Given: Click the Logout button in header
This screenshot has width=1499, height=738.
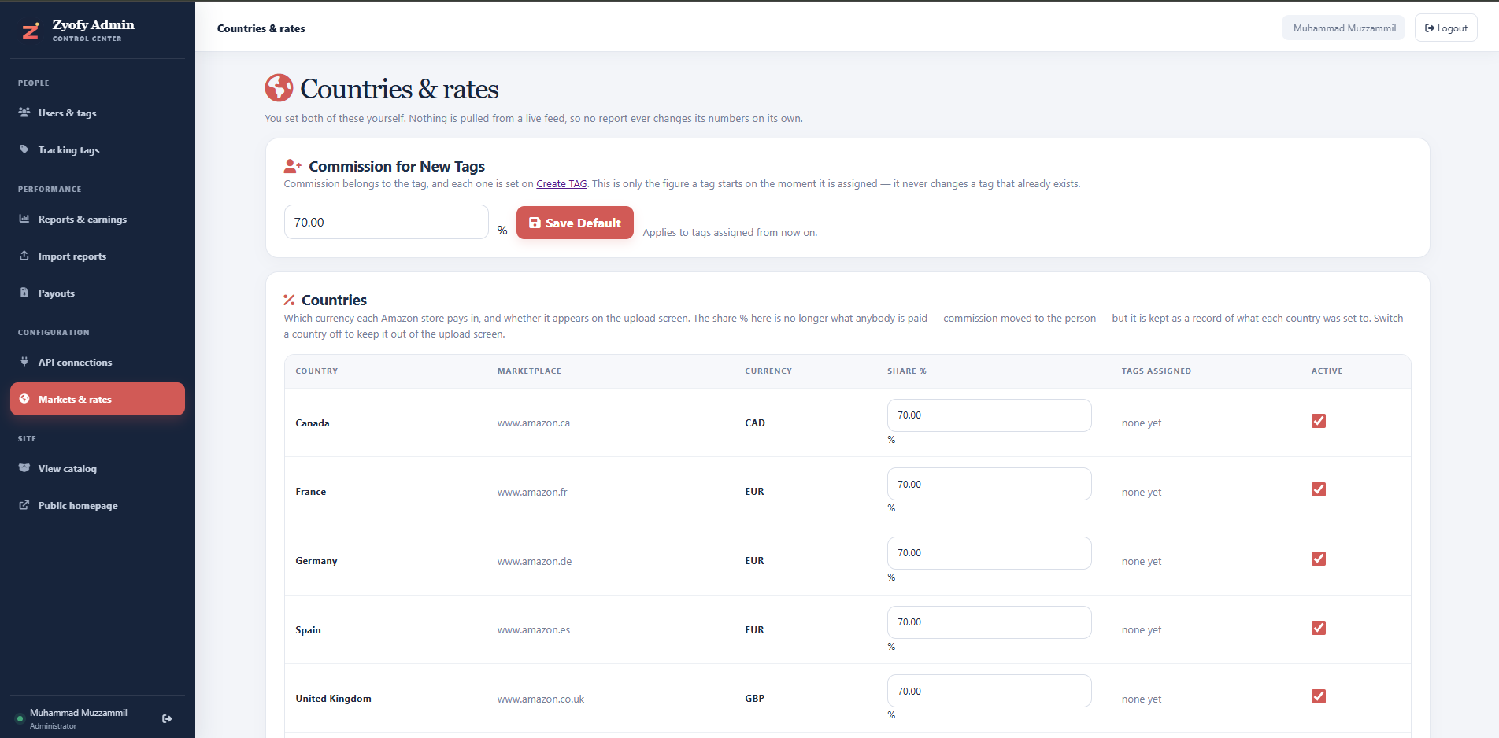Looking at the screenshot, I should pyautogui.click(x=1446, y=28).
